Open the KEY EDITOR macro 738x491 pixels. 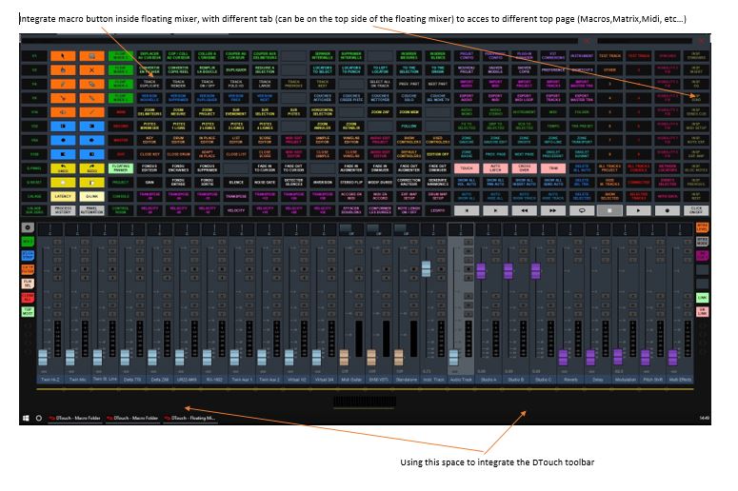(x=150, y=140)
